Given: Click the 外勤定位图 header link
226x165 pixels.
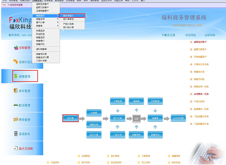Looking at the screenshot, I should (168, 35).
